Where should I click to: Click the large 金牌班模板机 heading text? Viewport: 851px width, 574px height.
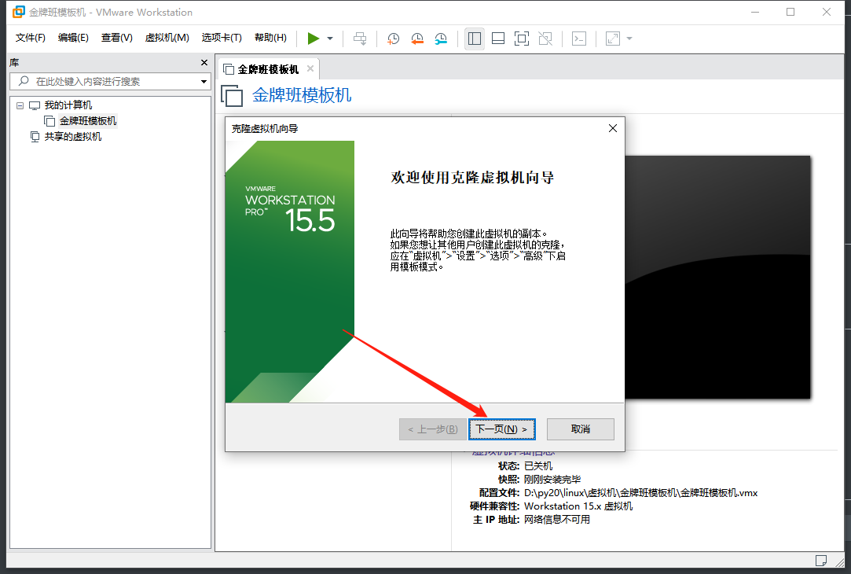302,96
